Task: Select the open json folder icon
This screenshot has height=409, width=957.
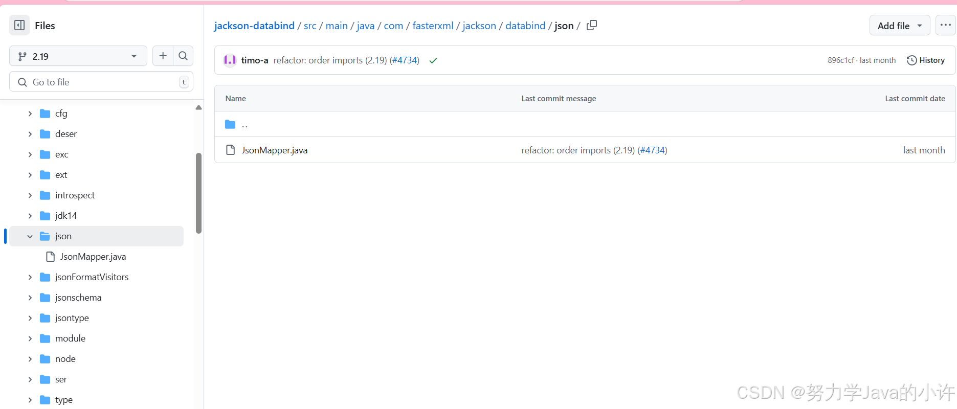Action: (45, 236)
